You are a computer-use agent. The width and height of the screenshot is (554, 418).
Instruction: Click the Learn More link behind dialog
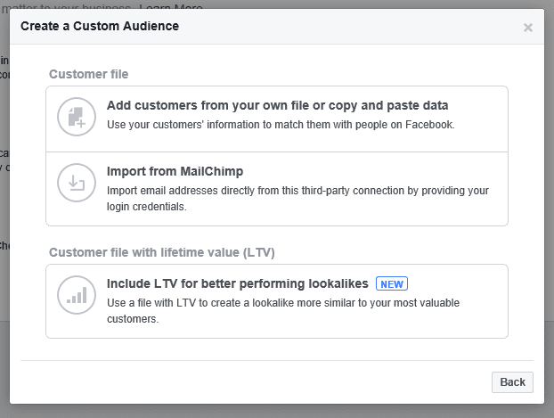tap(171, 5)
